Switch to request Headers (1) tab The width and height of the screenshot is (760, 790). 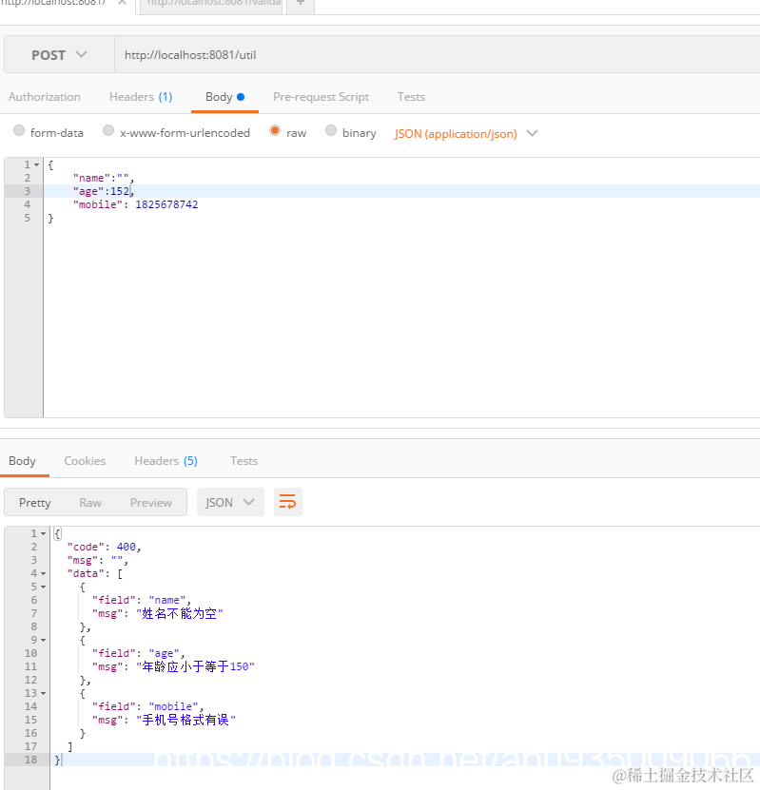pos(141,97)
